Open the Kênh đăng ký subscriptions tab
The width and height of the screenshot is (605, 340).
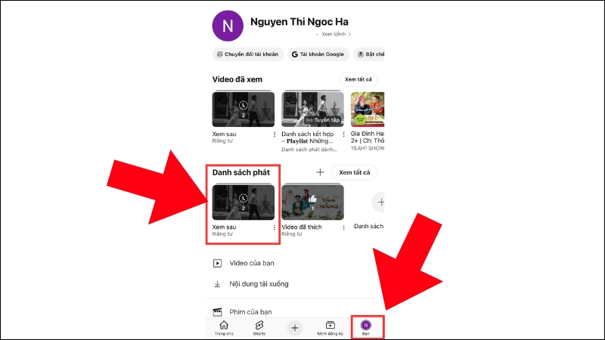(330, 328)
